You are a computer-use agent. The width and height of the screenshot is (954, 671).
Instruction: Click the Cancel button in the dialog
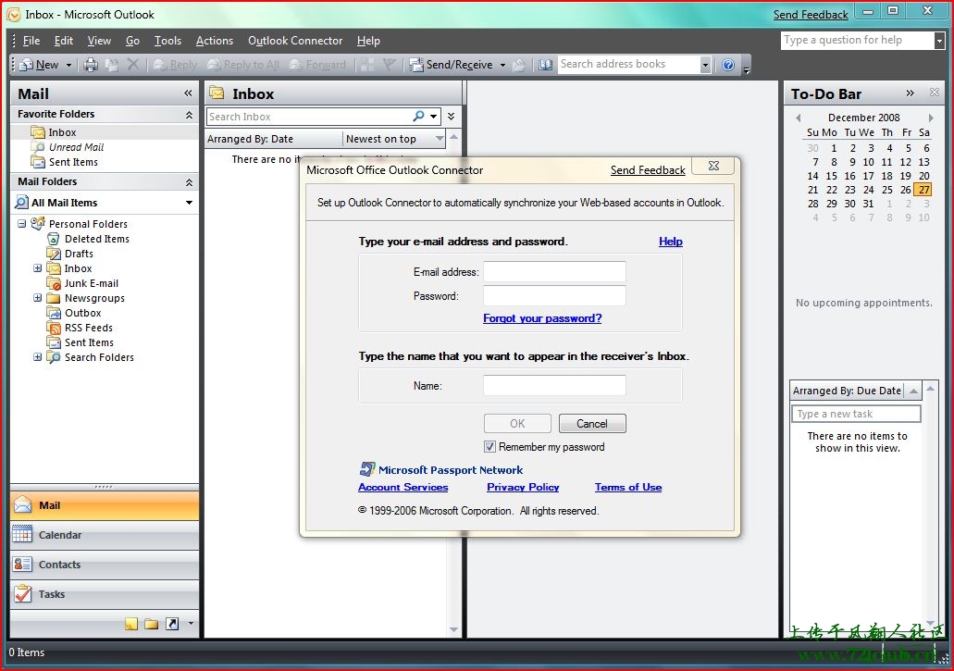click(x=592, y=424)
